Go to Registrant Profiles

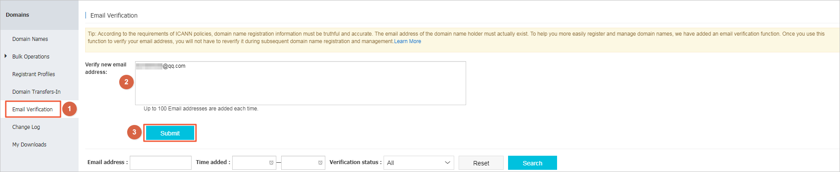pyautogui.click(x=34, y=74)
